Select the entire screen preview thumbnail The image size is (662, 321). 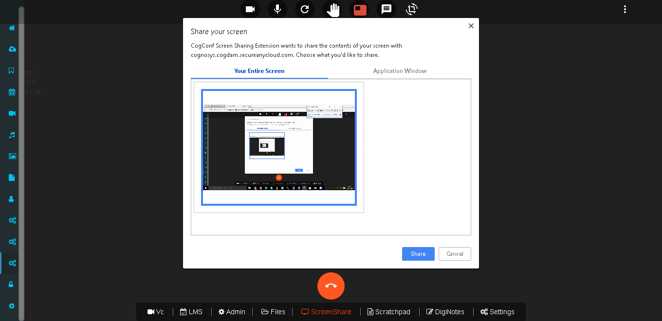pyautogui.click(x=279, y=147)
